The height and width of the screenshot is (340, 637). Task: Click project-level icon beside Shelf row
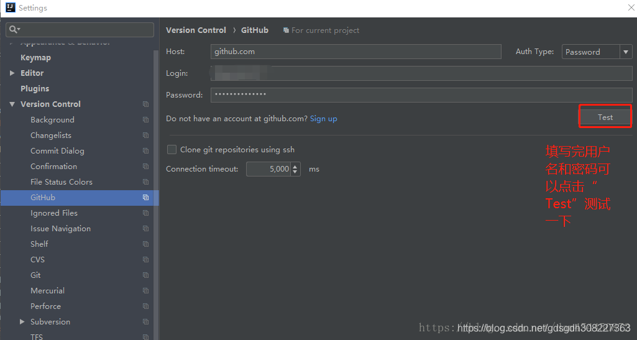[x=145, y=244]
